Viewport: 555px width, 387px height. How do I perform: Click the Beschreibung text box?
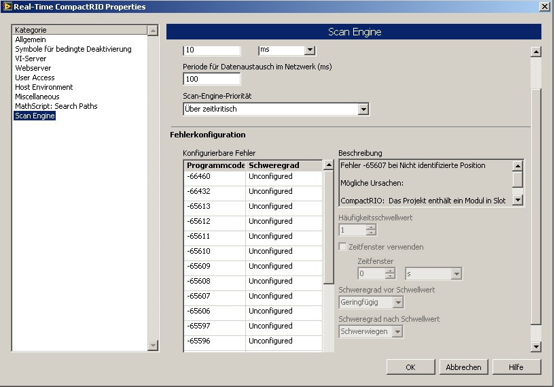tap(426, 183)
